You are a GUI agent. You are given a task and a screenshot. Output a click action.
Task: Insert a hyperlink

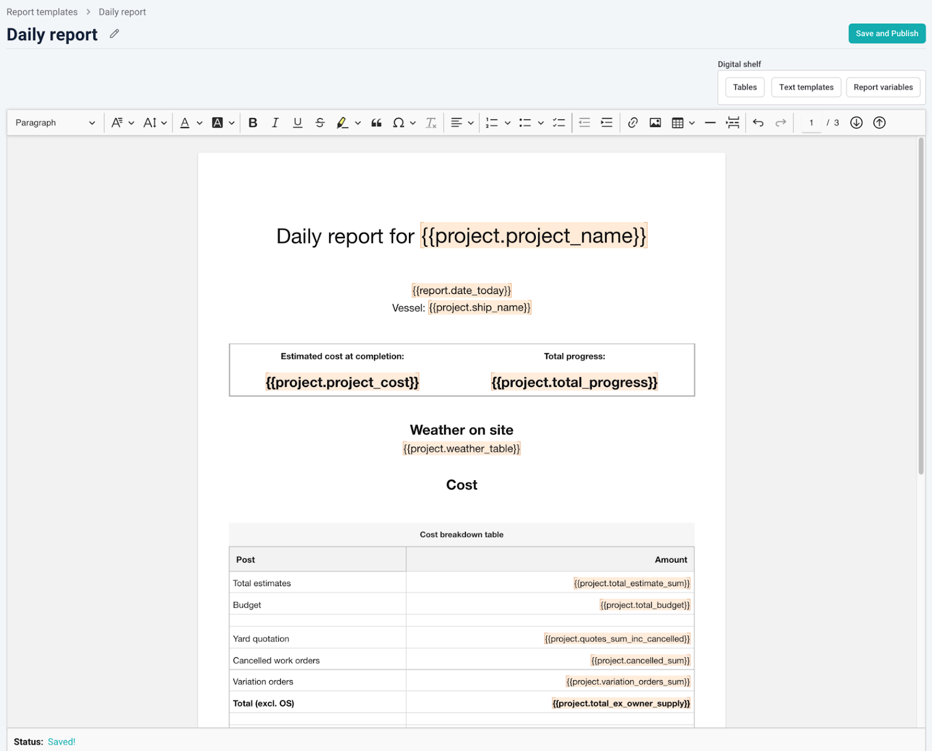(633, 123)
